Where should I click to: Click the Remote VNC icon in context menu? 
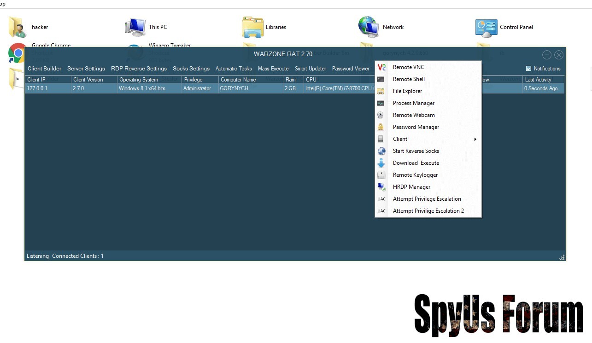click(x=381, y=67)
